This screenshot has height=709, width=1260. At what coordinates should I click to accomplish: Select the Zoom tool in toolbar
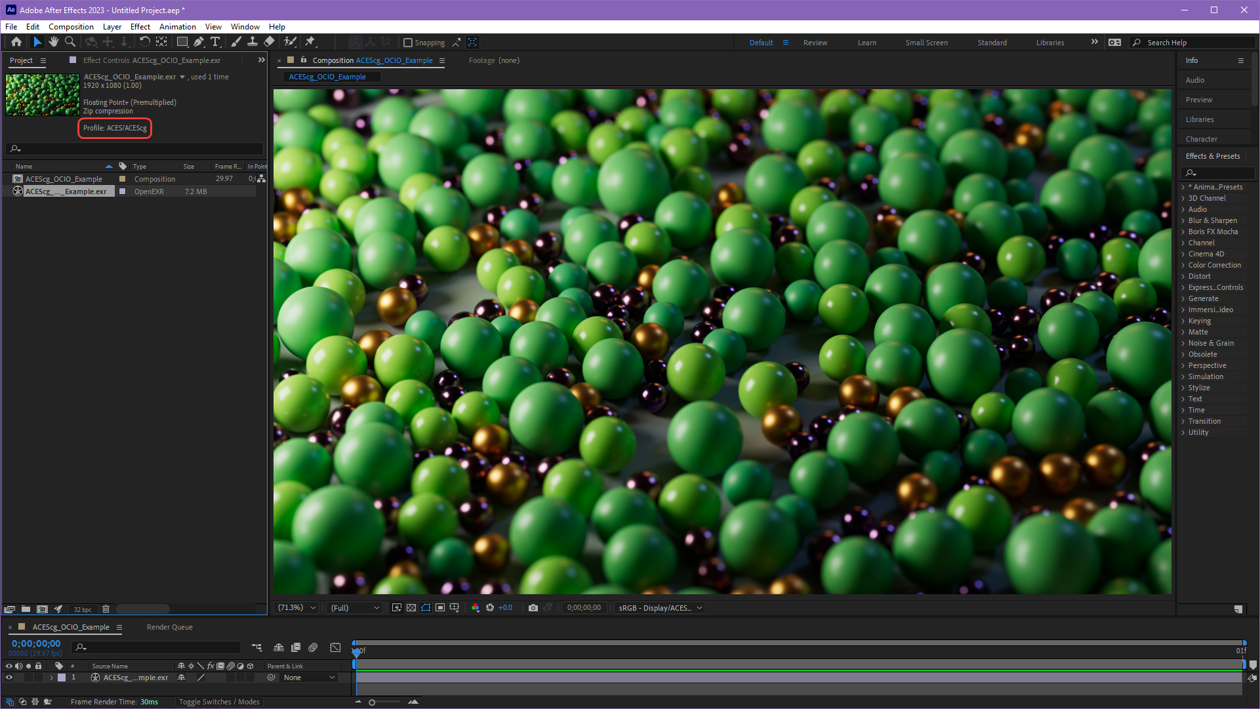[70, 42]
